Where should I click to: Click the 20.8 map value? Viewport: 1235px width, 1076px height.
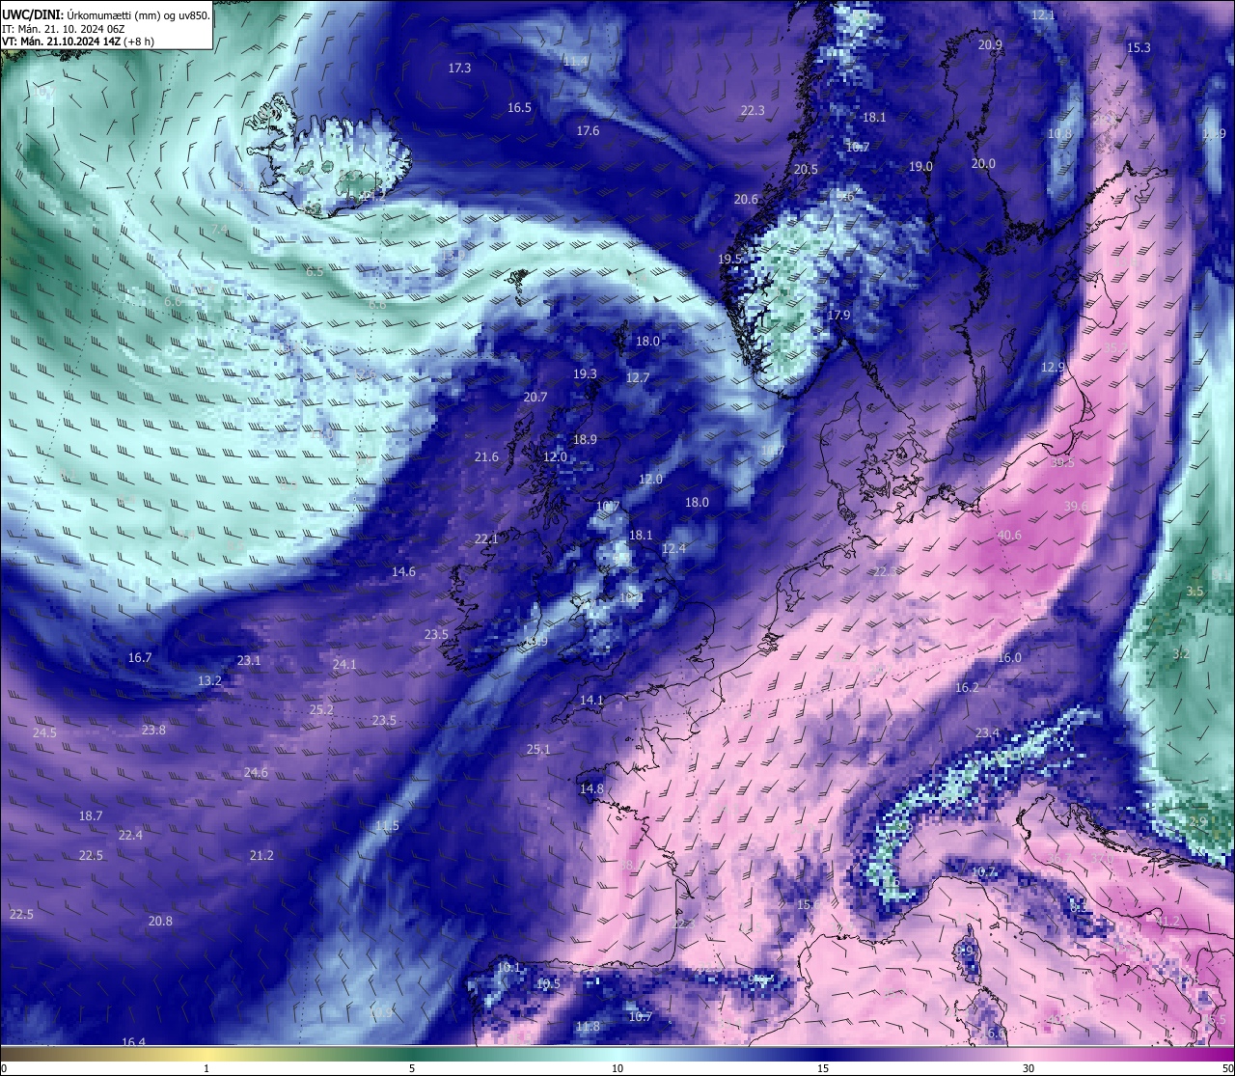tap(160, 922)
